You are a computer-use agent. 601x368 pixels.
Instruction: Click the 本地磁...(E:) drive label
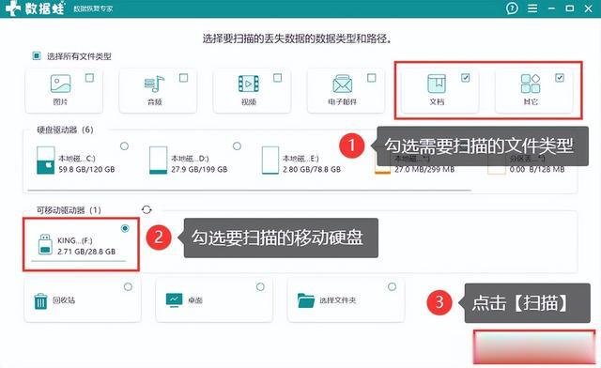(300, 159)
